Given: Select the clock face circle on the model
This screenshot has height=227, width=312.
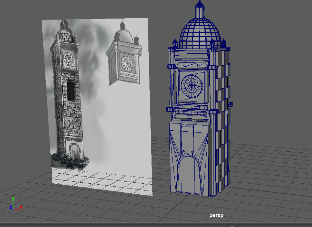Looking at the screenshot, I should (191, 84).
